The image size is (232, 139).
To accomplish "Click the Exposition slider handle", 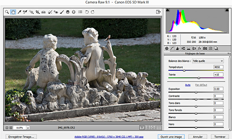I will click(196, 92).
